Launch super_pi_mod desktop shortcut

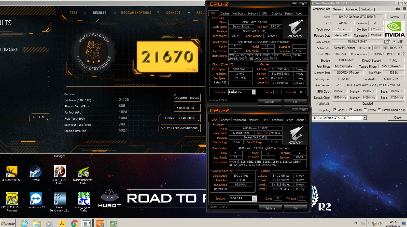pyautogui.click(x=83, y=202)
